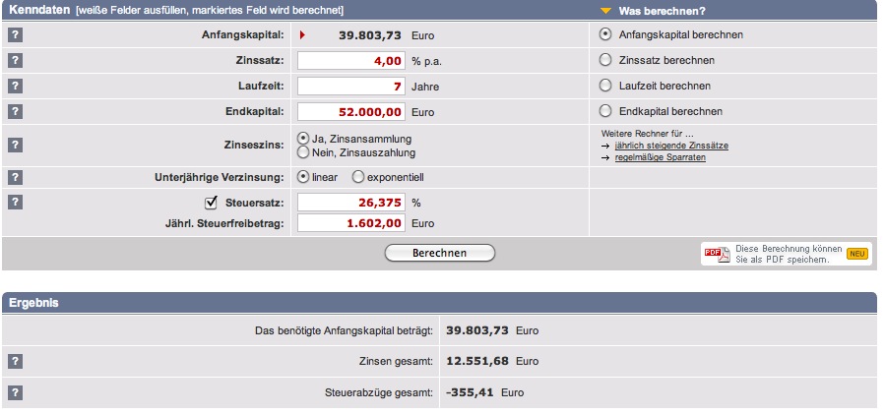Click the help icon beside Steuersatz
885x414 pixels.
tap(15, 203)
